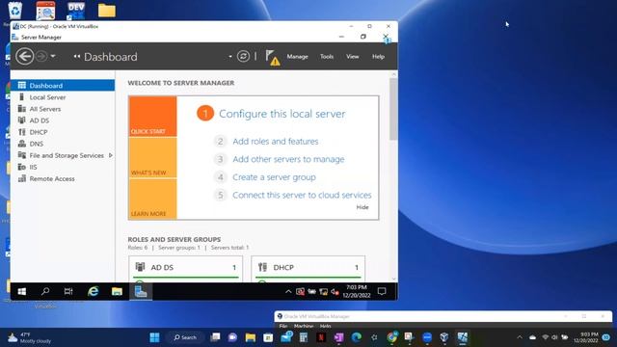Open the navigation history dropdown arrow
Screen dimensions: 617x347
pyautogui.click(x=53, y=56)
